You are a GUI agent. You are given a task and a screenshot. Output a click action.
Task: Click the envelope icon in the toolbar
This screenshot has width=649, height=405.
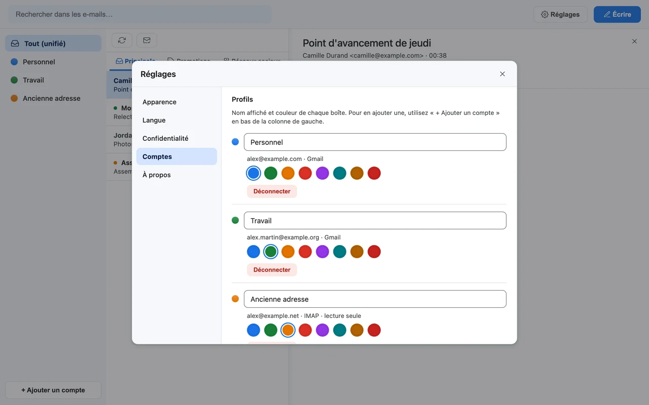point(147,40)
